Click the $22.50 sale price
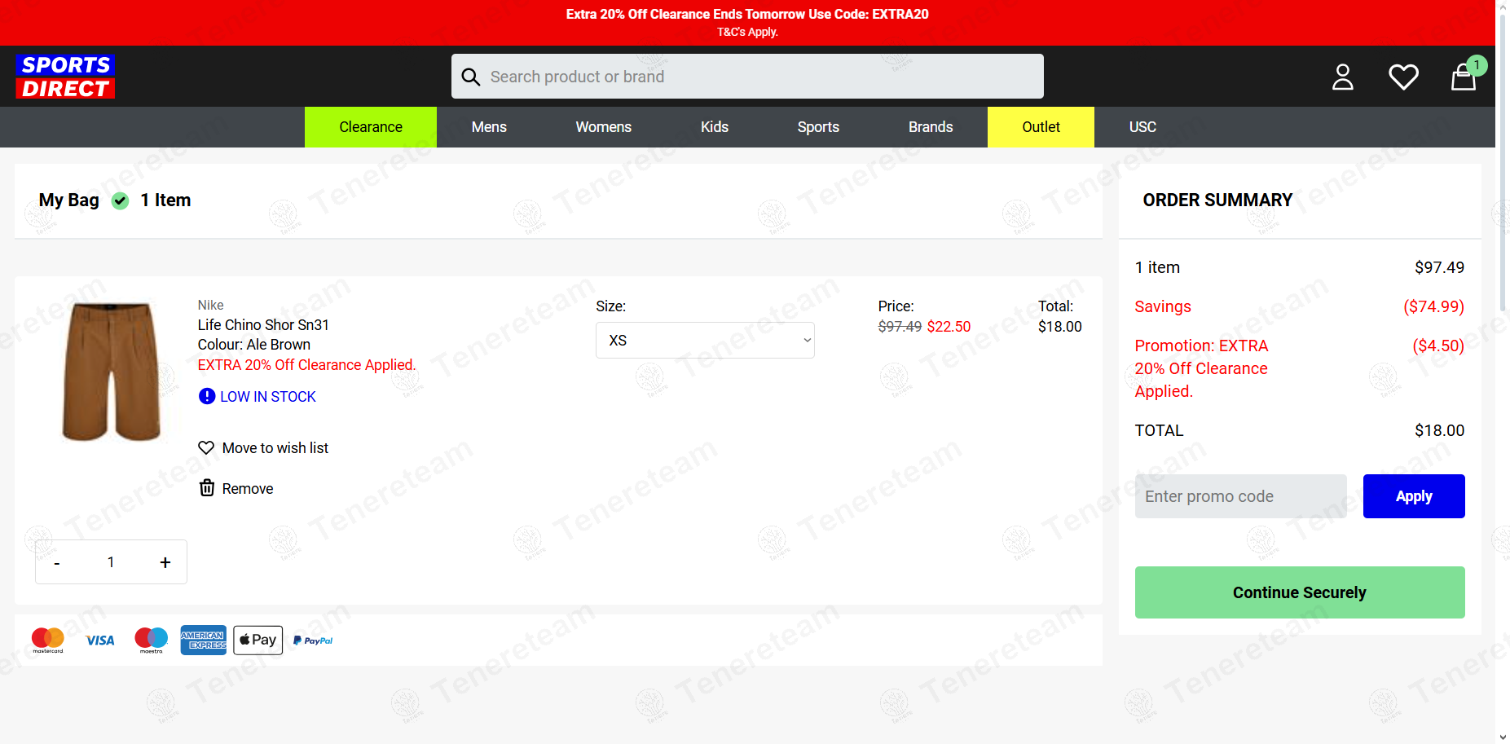The width and height of the screenshot is (1510, 744). [x=949, y=327]
